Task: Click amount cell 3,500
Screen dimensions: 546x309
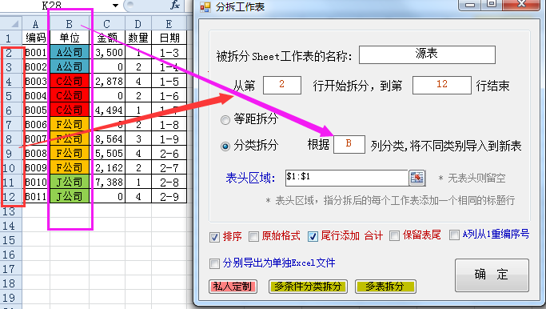Action: (107, 52)
